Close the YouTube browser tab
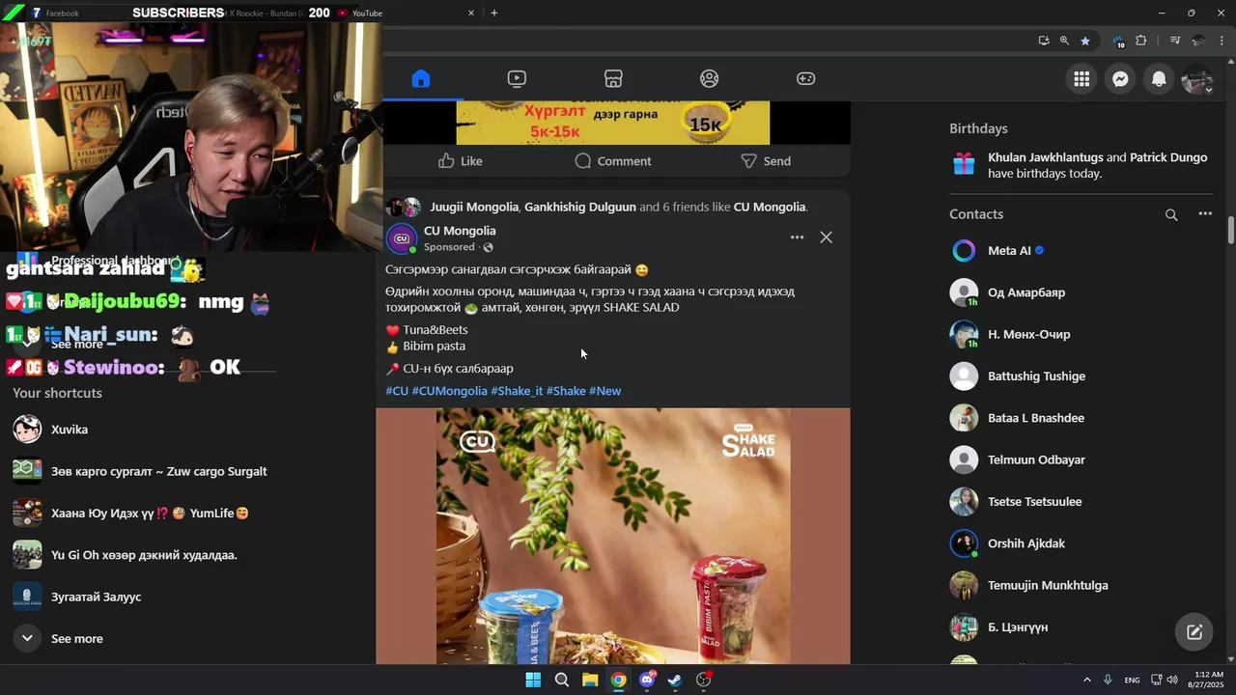 pyautogui.click(x=471, y=14)
